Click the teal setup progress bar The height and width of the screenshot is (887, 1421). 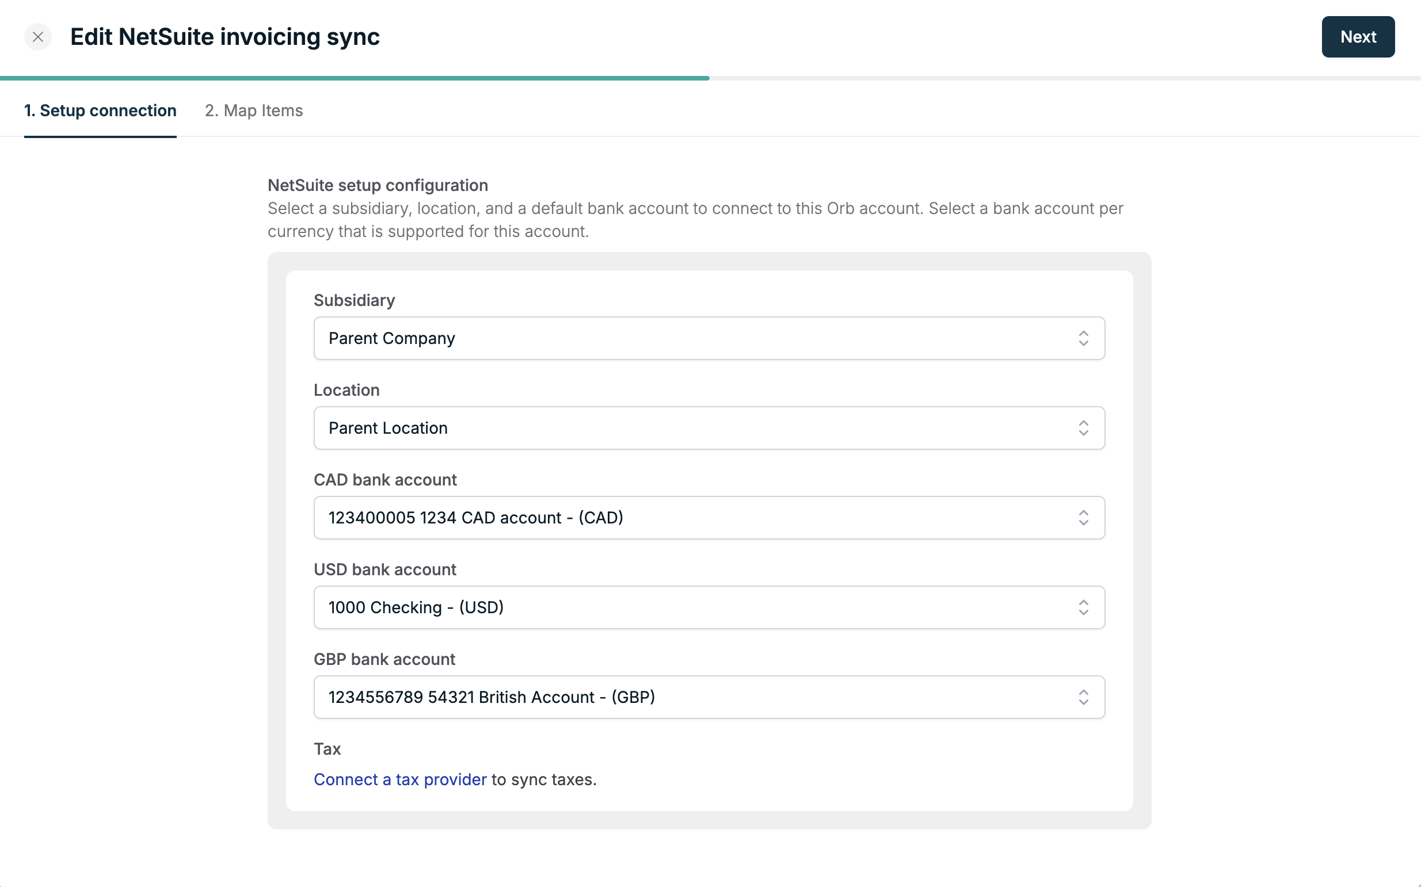pos(355,78)
